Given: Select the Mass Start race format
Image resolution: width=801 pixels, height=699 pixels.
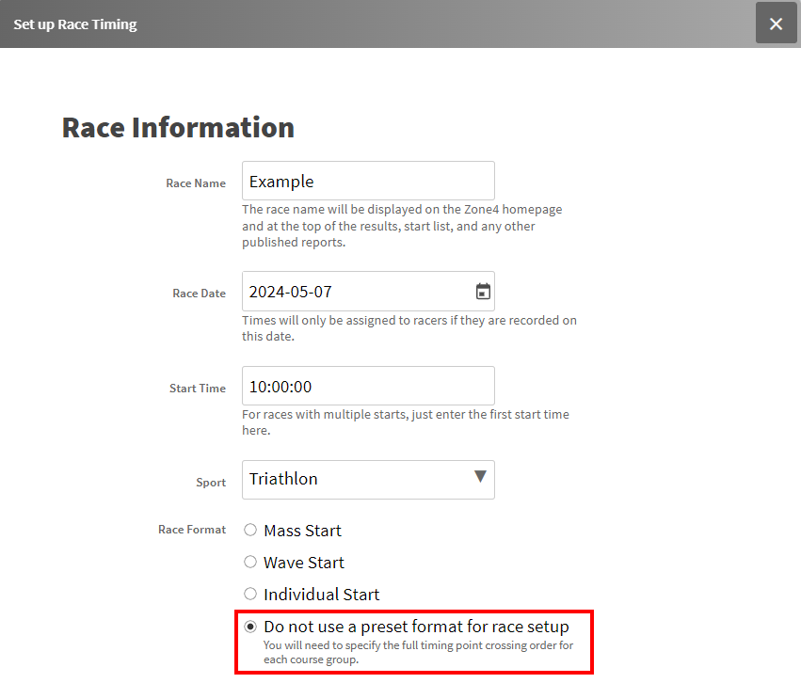Looking at the screenshot, I should click(250, 531).
